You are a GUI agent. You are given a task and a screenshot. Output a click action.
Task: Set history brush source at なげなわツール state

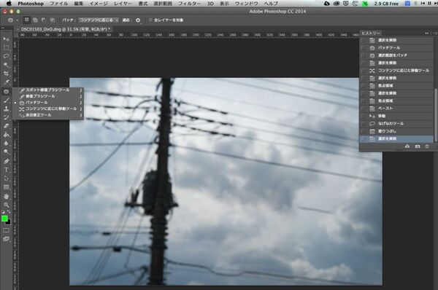364,124
